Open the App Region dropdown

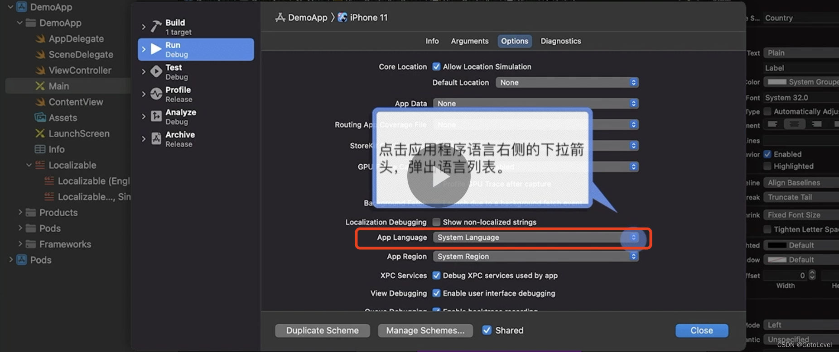pos(536,257)
